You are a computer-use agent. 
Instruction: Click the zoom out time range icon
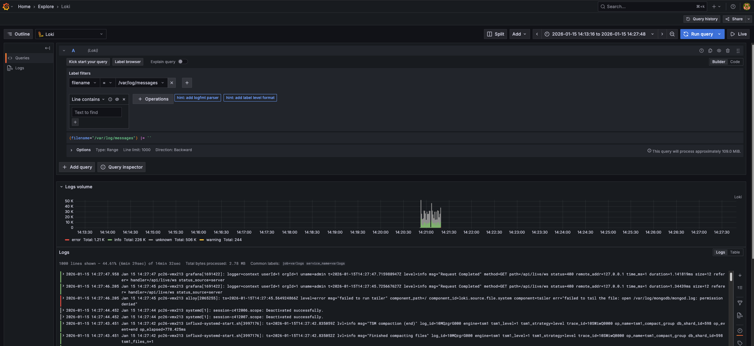pyautogui.click(x=672, y=34)
